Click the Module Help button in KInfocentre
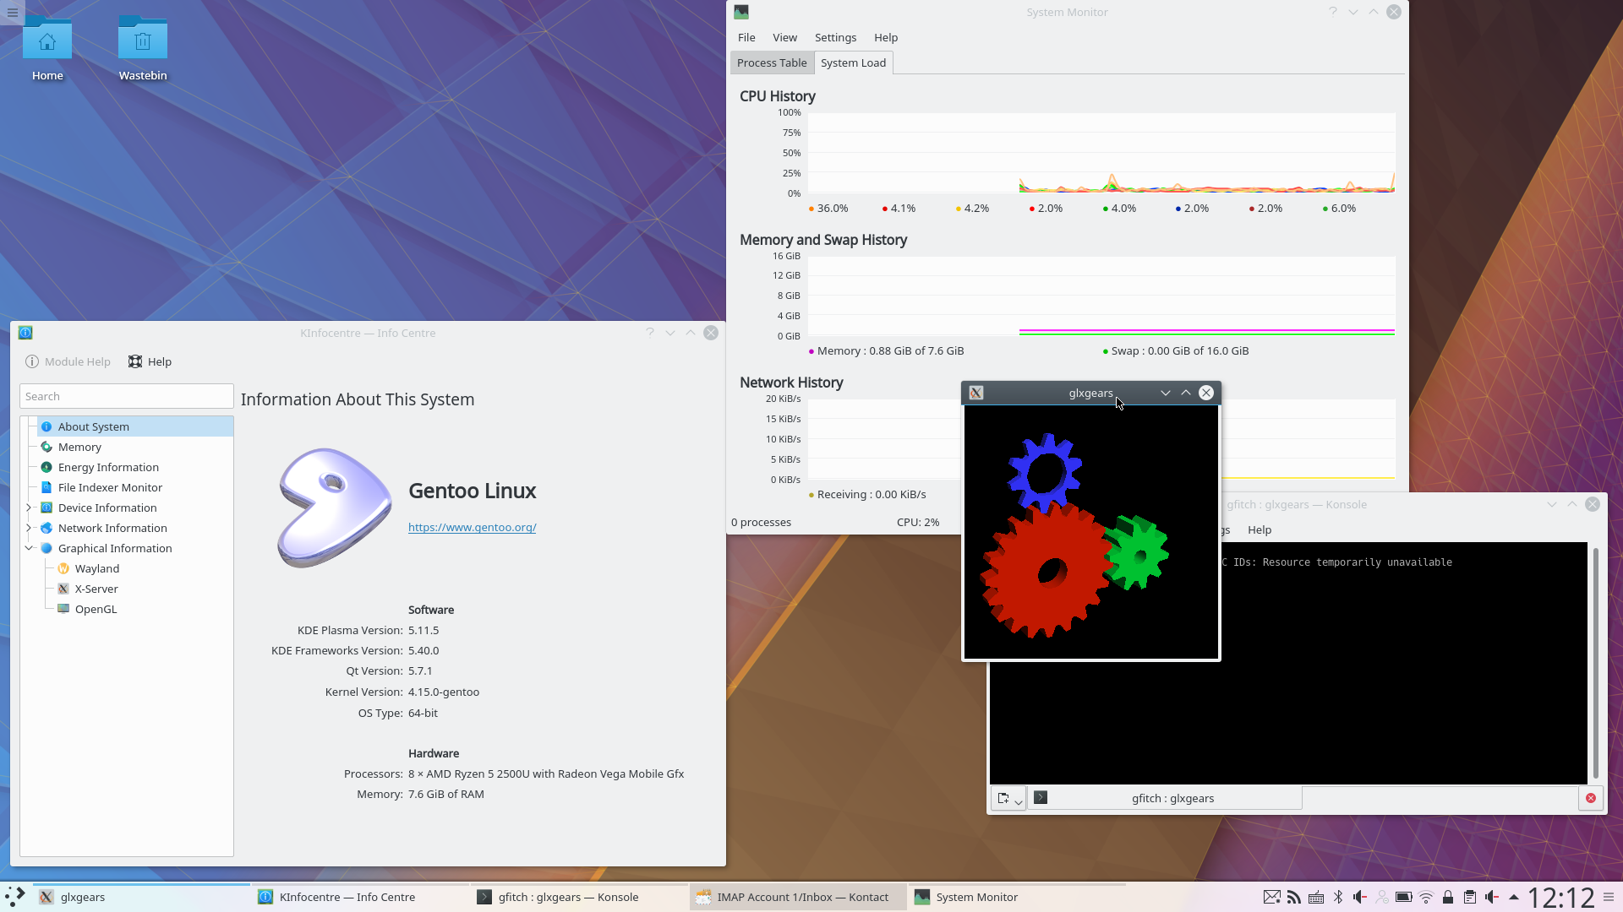The image size is (1623, 912). point(68,361)
